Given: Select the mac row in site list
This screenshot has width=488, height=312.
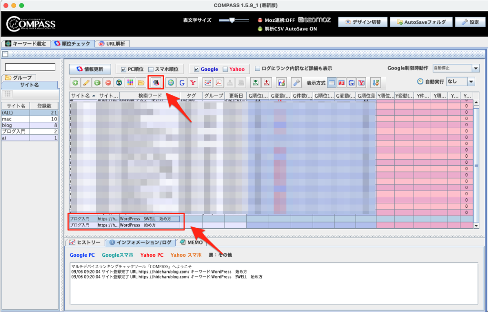Looking at the screenshot, I should [x=29, y=119].
